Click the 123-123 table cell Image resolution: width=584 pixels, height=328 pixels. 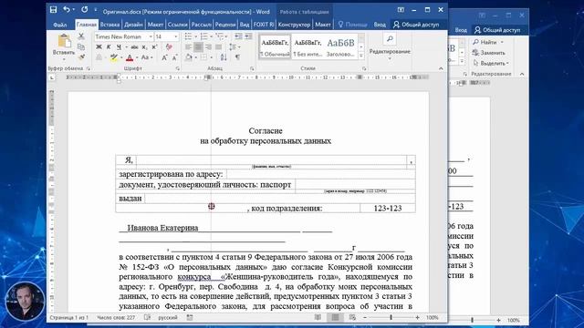tap(388, 209)
